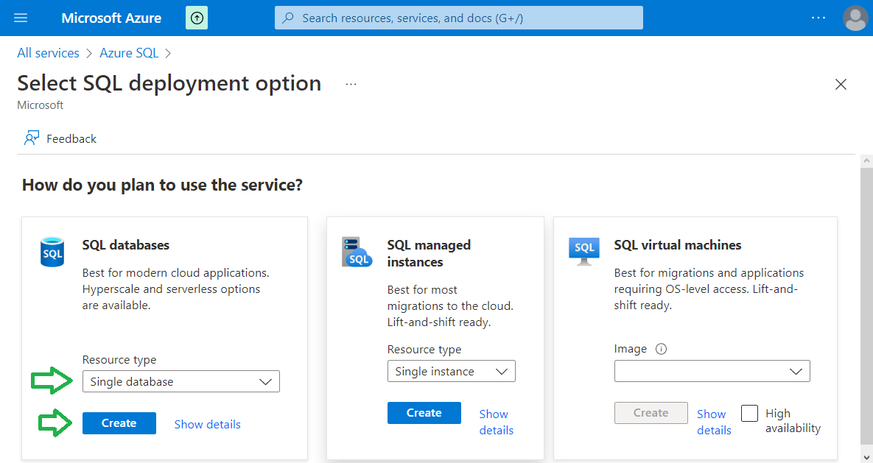Open the user account avatar
The width and height of the screenshot is (873, 463).
point(855,18)
